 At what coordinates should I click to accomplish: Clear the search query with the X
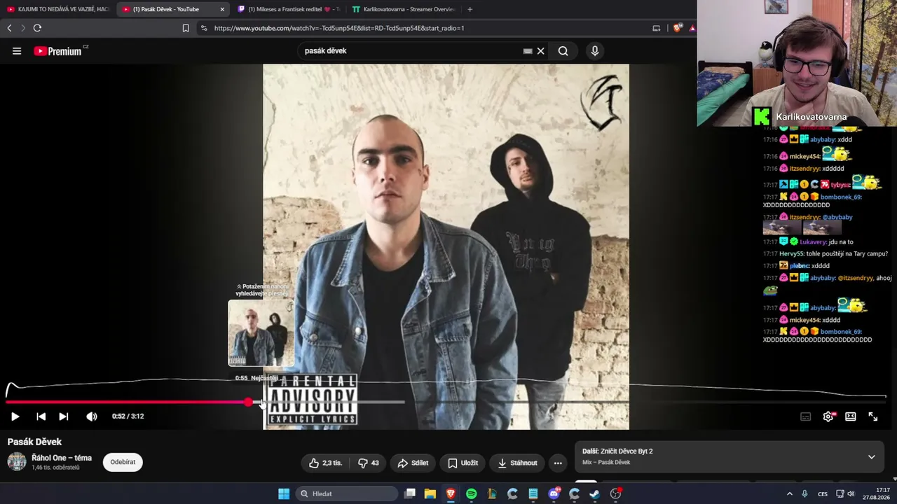540,51
